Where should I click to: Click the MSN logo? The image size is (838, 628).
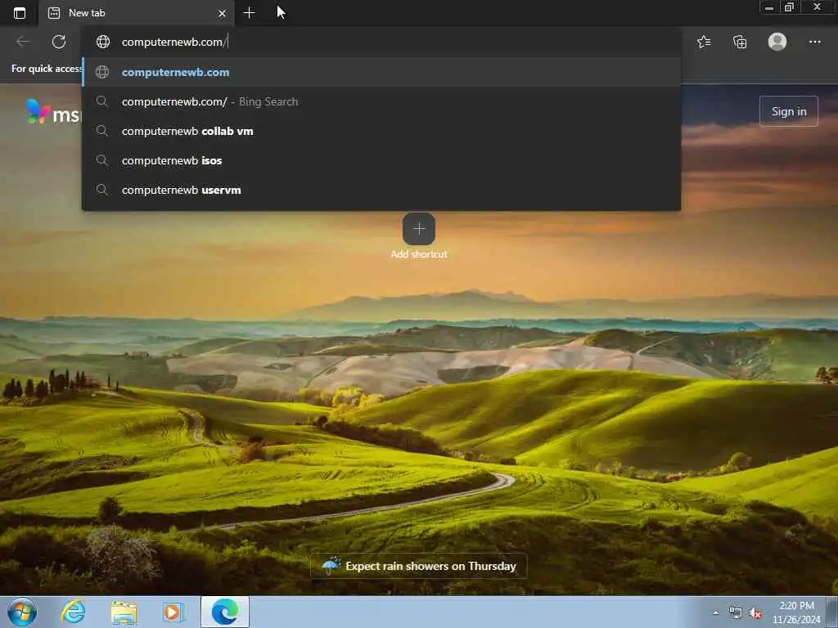point(53,111)
